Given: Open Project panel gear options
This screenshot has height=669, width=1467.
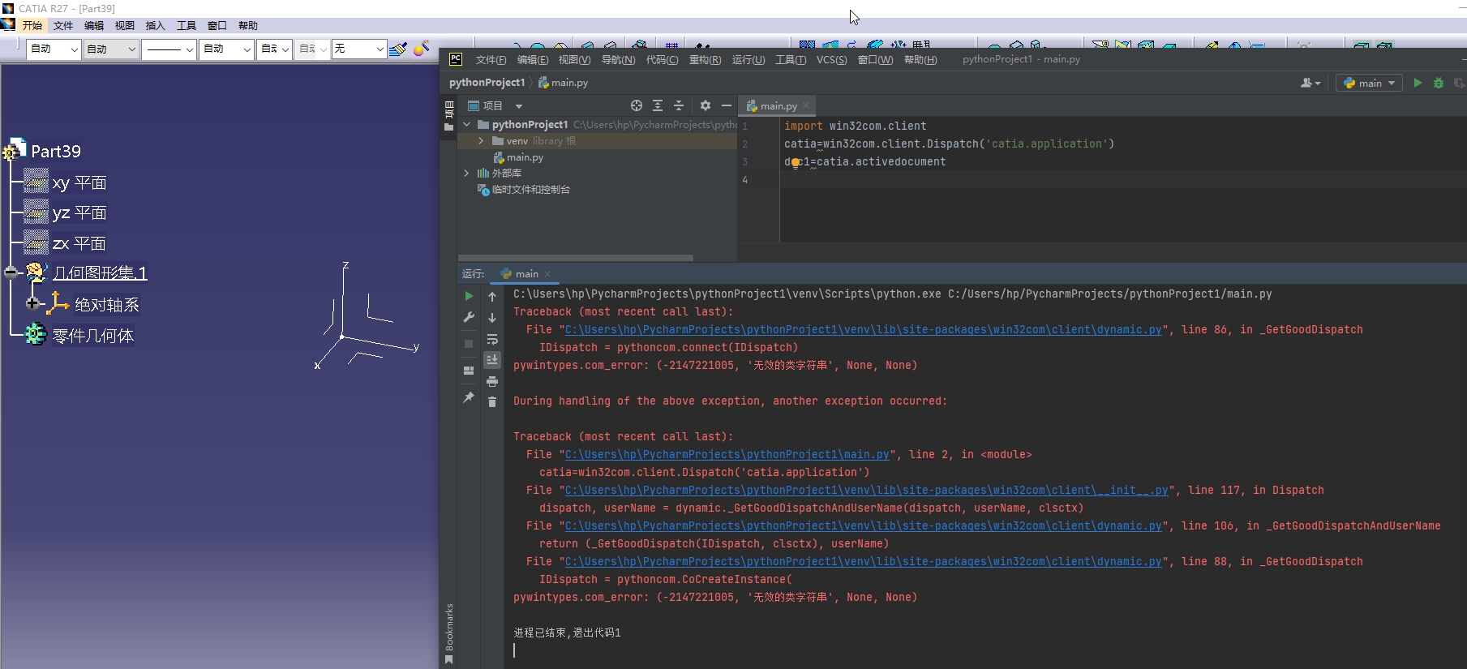Looking at the screenshot, I should click(x=706, y=105).
